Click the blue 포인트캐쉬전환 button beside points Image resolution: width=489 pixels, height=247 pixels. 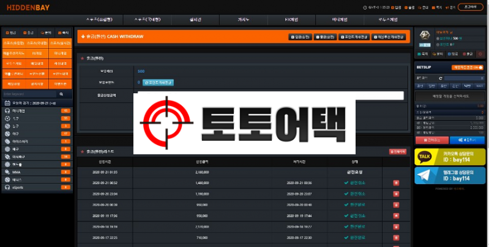coord(158,83)
